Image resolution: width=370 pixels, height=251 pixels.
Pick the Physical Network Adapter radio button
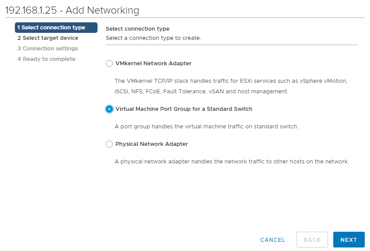[x=109, y=144]
